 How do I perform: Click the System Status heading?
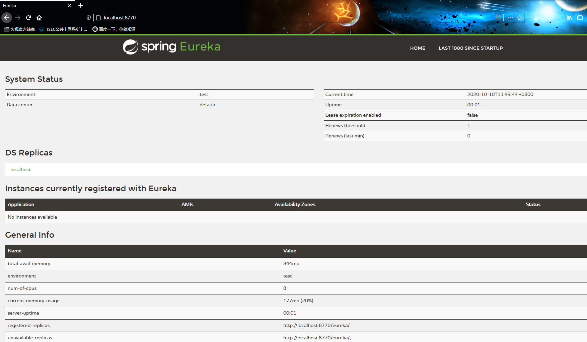[x=34, y=79]
